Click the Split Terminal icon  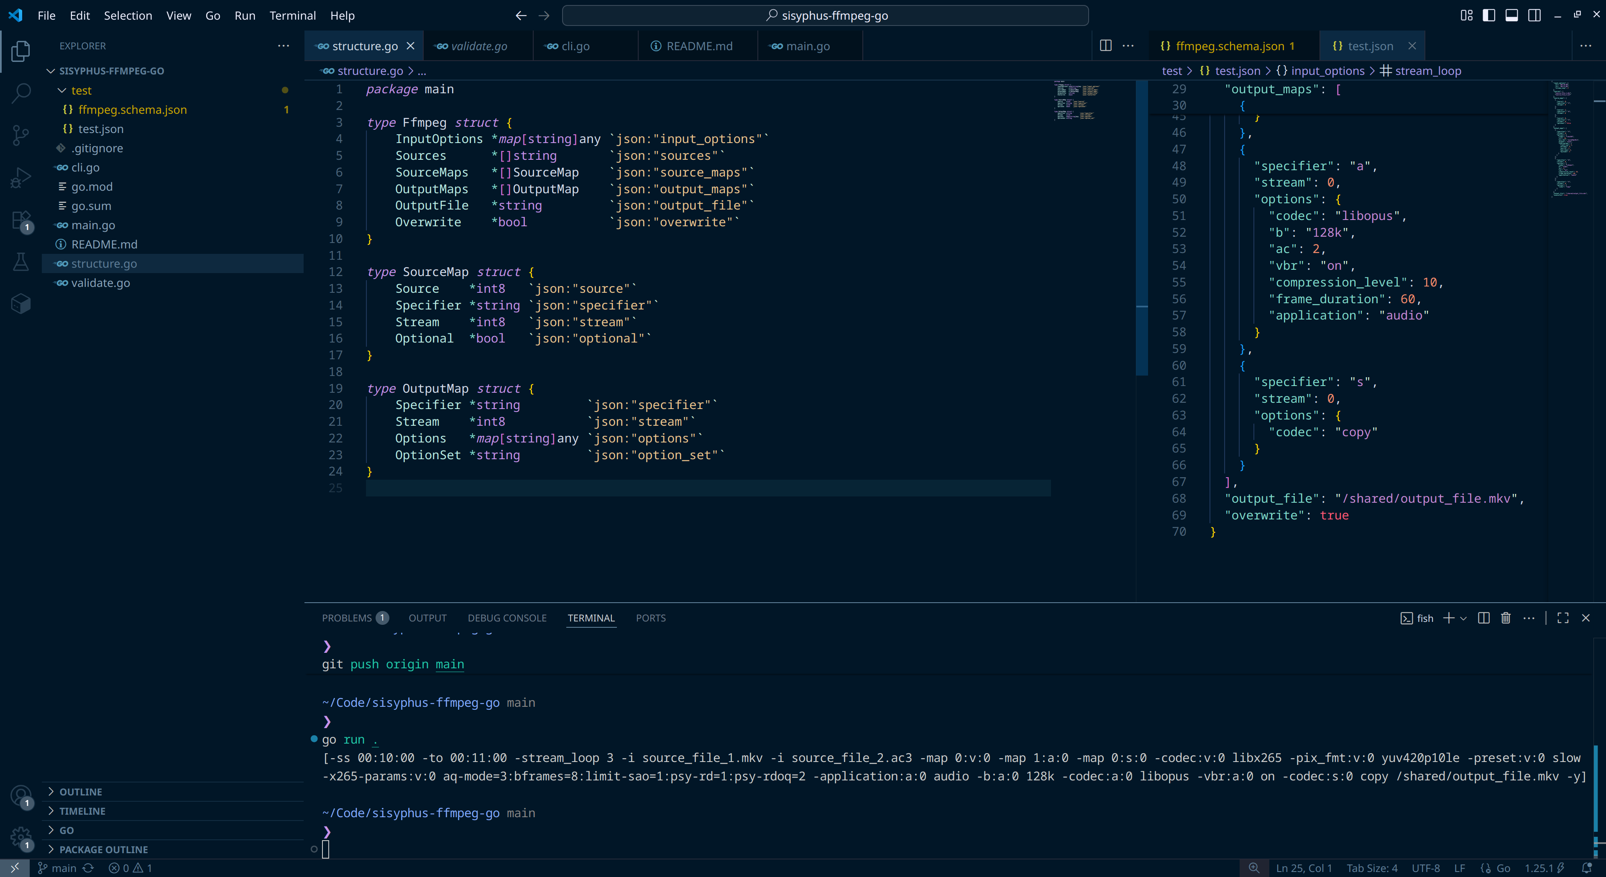pos(1484,618)
